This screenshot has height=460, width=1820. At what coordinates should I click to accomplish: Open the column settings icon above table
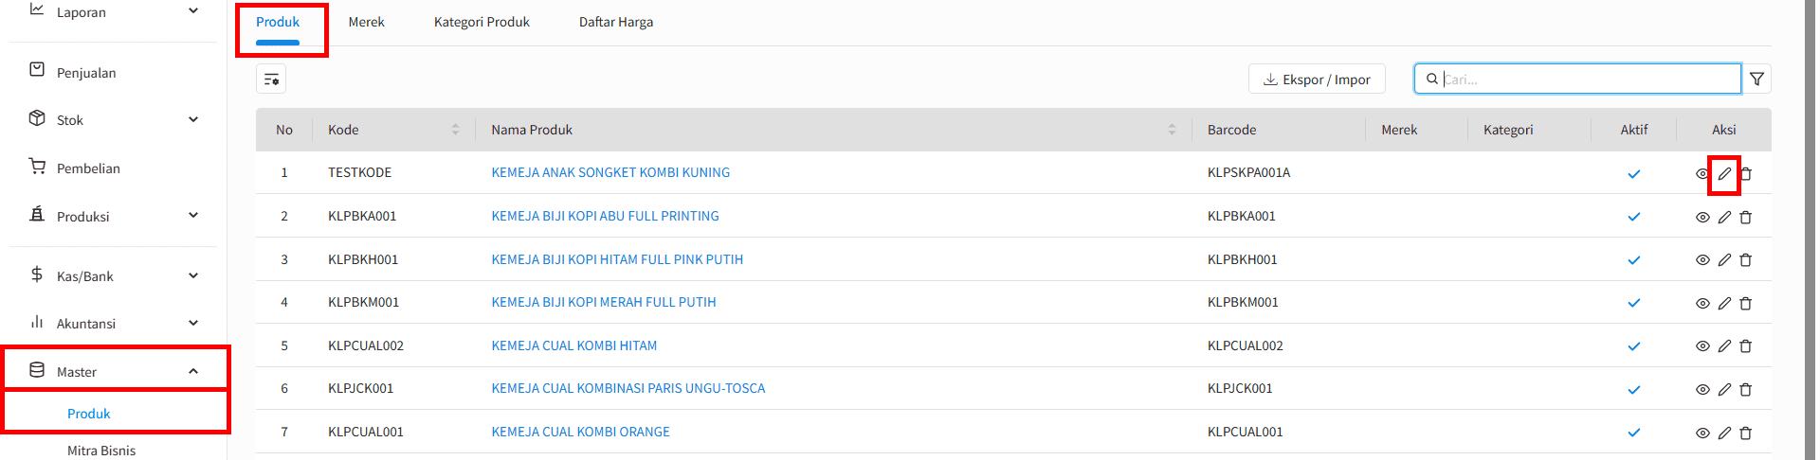tap(271, 80)
